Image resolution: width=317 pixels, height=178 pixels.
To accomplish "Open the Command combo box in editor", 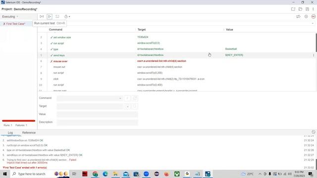I will click(90, 98).
